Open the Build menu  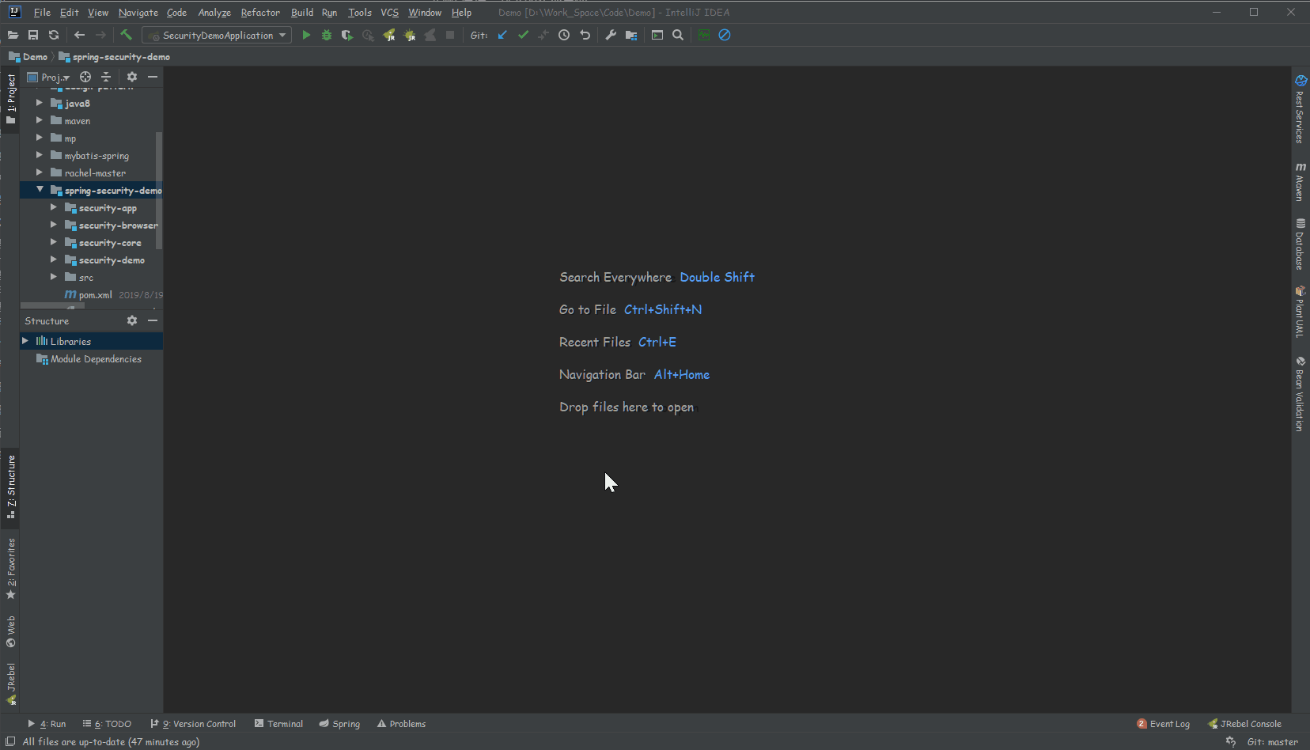click(302, 13)
